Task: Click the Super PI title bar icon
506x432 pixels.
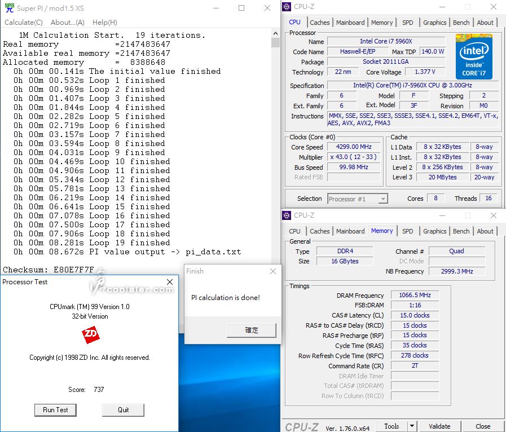Action: click(9, 8)
